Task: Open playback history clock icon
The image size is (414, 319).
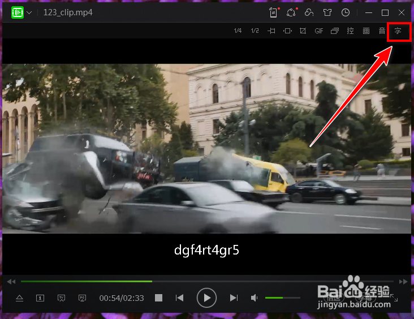Action: [346, 12]
